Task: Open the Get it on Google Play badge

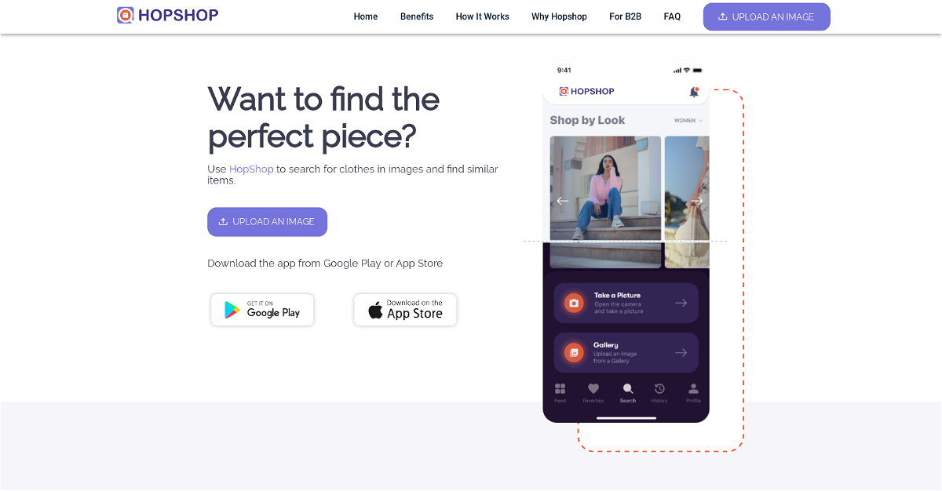Action: (262, 310)
